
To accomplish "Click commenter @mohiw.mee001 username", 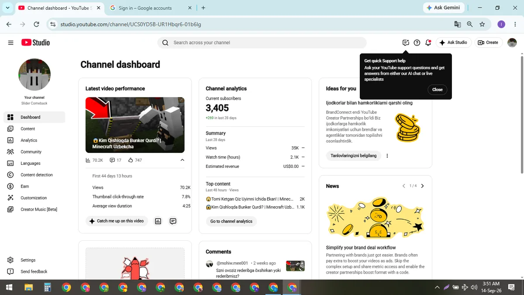I will (x=232, y=263).
